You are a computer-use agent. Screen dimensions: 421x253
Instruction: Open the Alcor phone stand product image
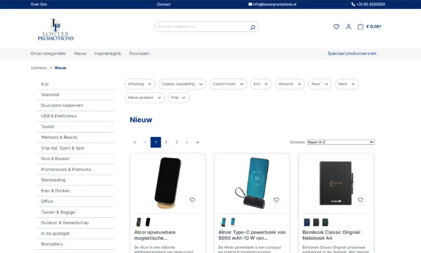click(x=168, y=184)
